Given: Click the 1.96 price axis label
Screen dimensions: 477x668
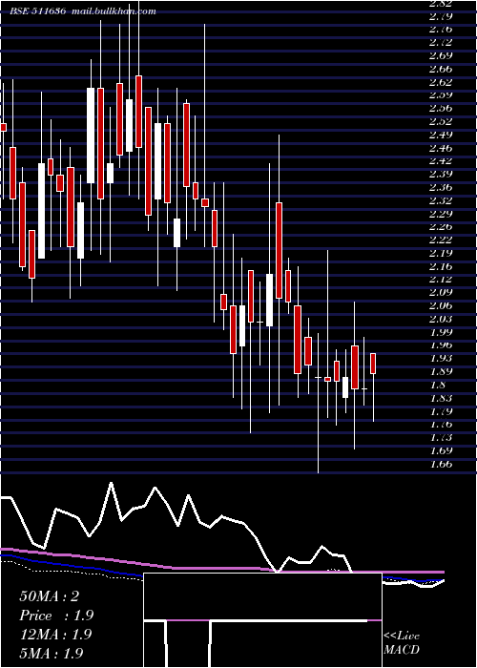Looking at the screenshot, I should (x=441, y=345).
